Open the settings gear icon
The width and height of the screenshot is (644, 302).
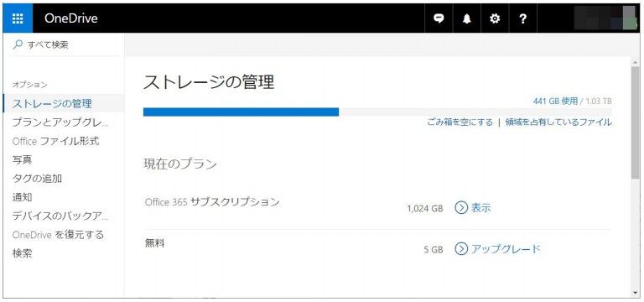tap(495, 18)
